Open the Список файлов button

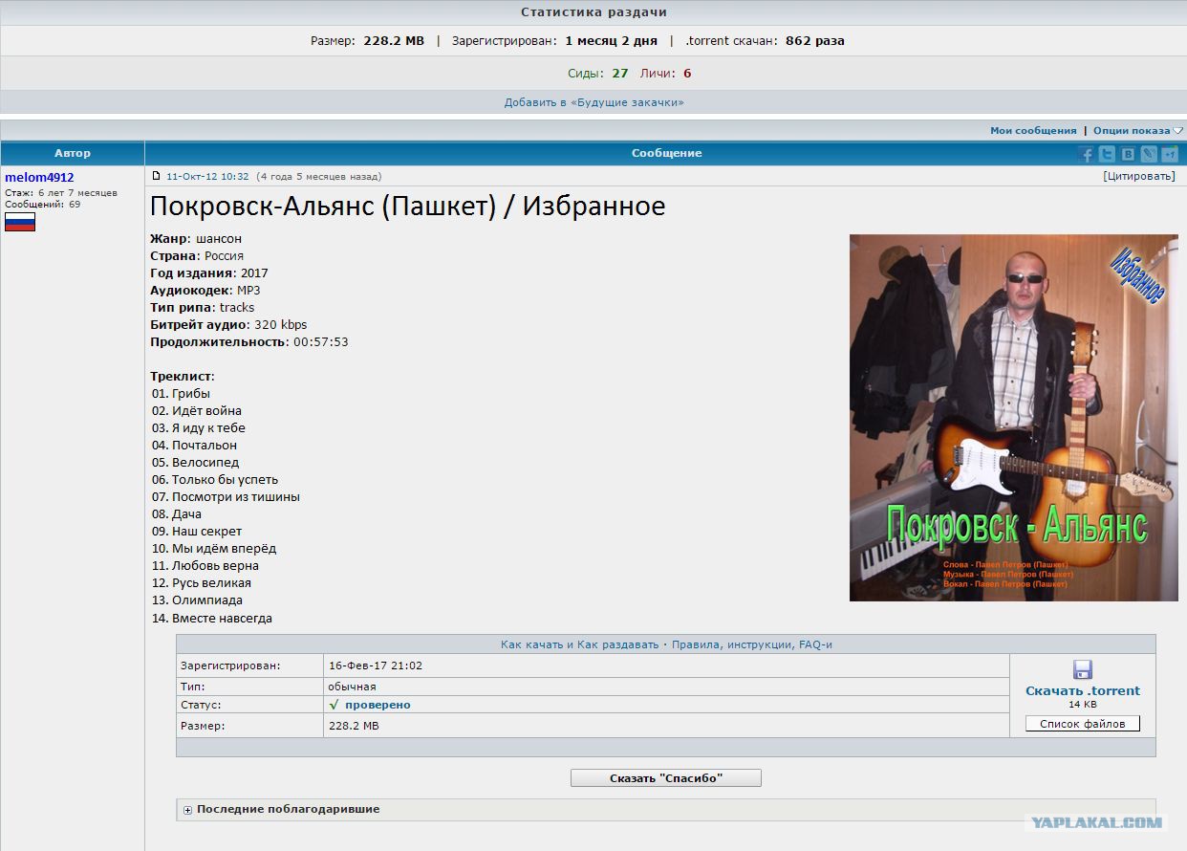1083,724
